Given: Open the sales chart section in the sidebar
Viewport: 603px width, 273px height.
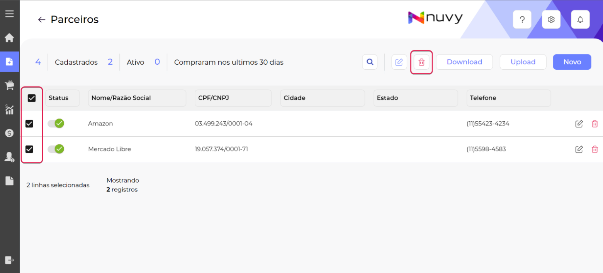Looking at the screenshot, I should pos(9,110).
